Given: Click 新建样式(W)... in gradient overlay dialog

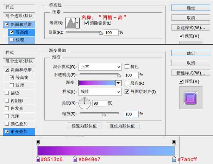Looking at the screenshot, I should tap(191, 73).
